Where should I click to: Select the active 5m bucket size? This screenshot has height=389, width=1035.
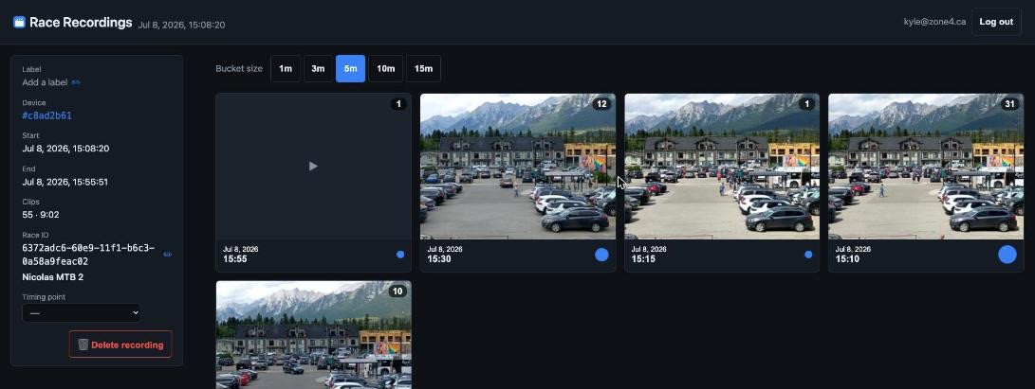point(350,68)
